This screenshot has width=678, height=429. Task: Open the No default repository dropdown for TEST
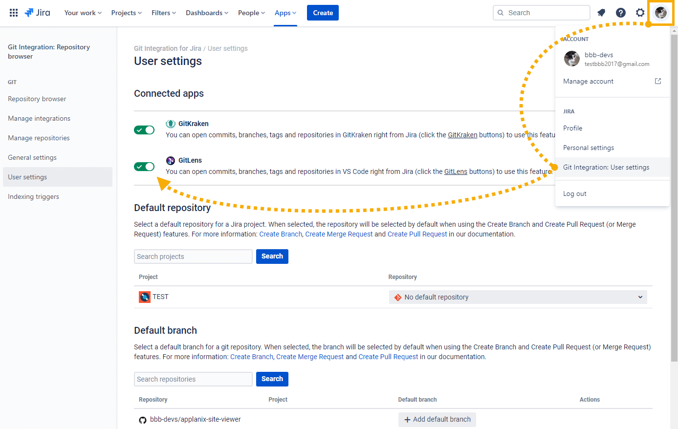click(x=518, y=297)
